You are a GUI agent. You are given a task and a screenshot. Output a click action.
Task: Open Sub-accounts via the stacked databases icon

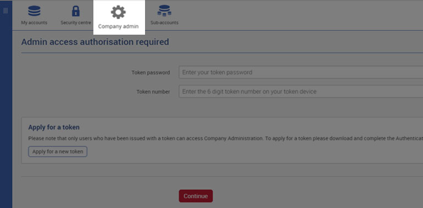[x=164, y=11]
